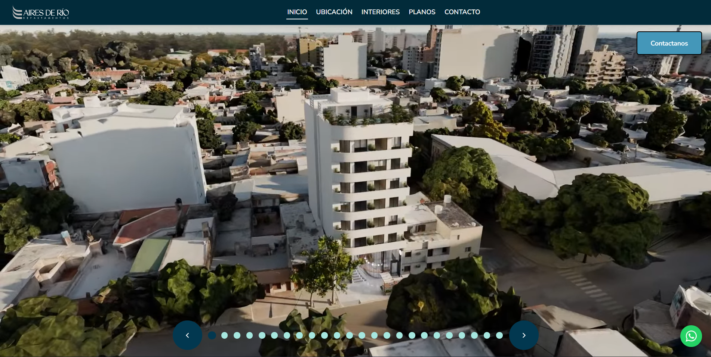Open WhatsApp chat floating icon
711x357 pixels.
[691, 336]
